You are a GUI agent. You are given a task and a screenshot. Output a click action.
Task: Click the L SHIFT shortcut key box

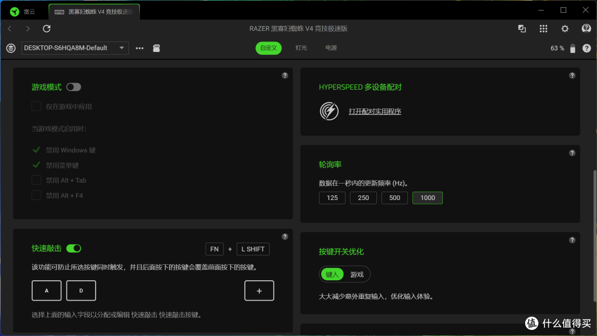coord(253,249)
